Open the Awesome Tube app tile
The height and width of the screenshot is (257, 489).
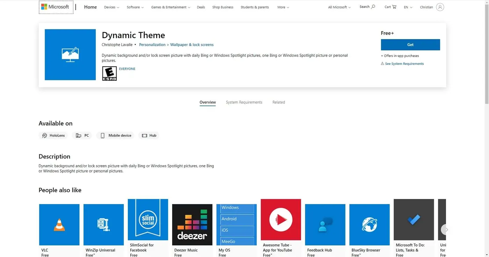tap(281, 228)
